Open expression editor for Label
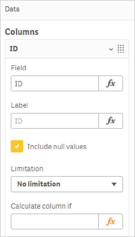Screen dimensions: 135x237 [x=111, y=121]
